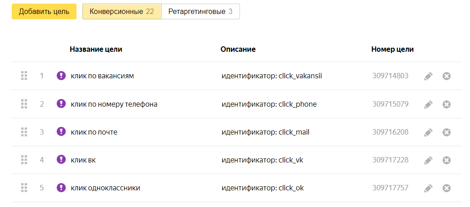Click pencil icon for «клик по почте»
This screenshot has height=207, width=470.
coord(428,132)
